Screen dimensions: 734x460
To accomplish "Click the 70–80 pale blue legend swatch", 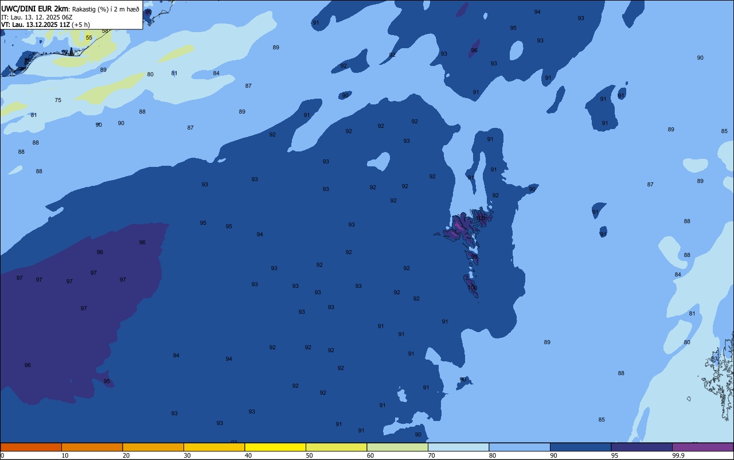I will point(458,447).
